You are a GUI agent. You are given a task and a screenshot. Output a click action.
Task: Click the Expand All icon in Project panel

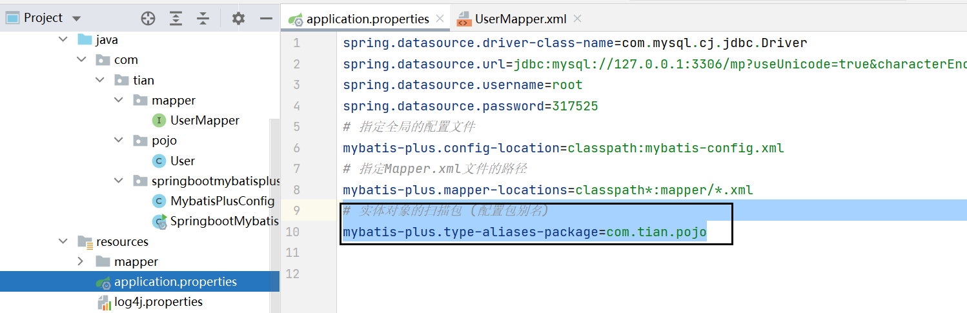point(176,19)
